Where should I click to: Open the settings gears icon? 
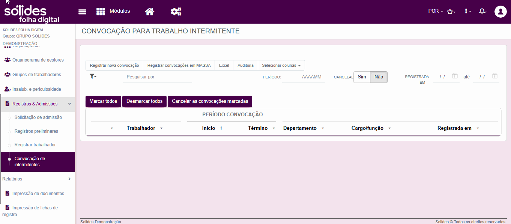176,12
